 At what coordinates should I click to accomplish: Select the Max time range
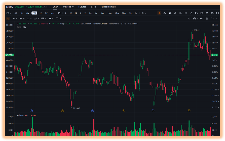coord(53,13)
